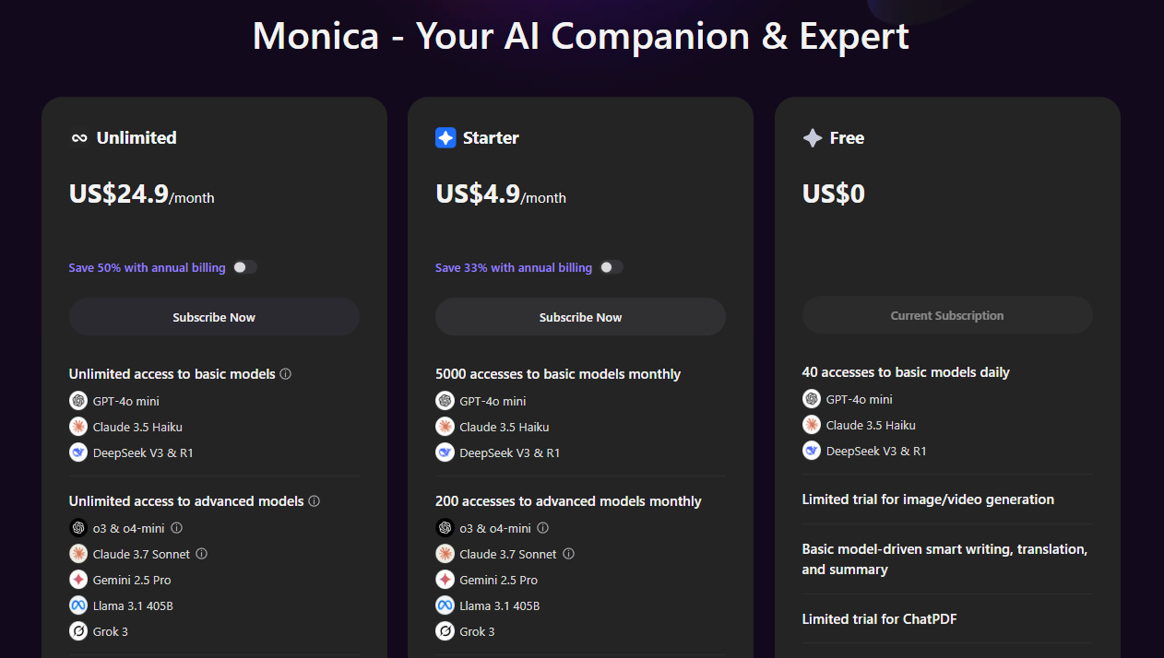
Task: Click the blue Starter plan icon
Action: 445,138
